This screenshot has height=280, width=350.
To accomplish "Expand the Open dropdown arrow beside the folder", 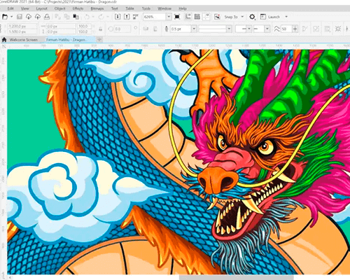I will pos(11,17).
